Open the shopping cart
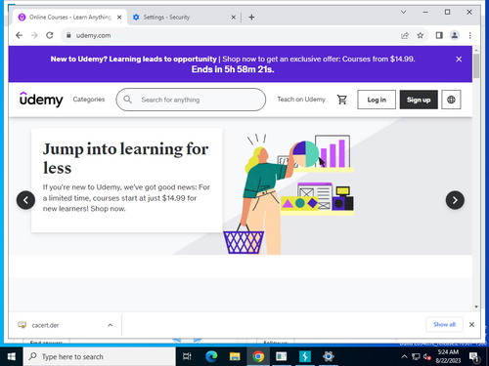 click(341, 100)
